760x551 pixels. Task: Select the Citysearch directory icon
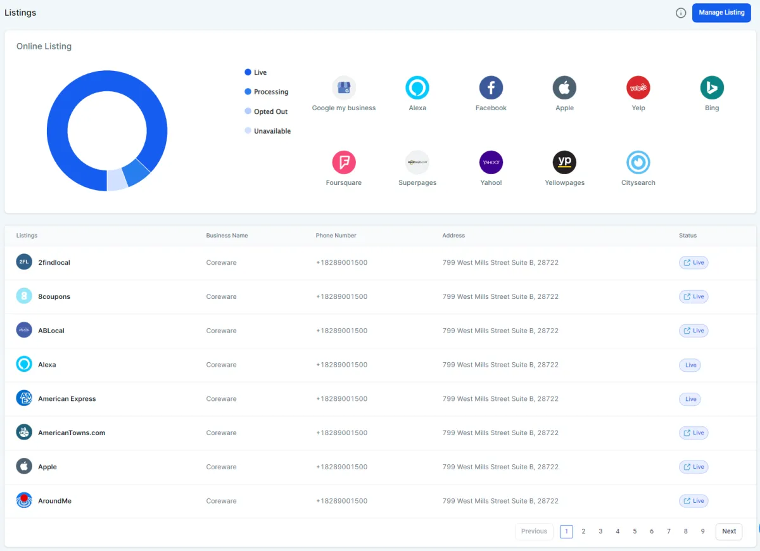click(x=638, y=162)
